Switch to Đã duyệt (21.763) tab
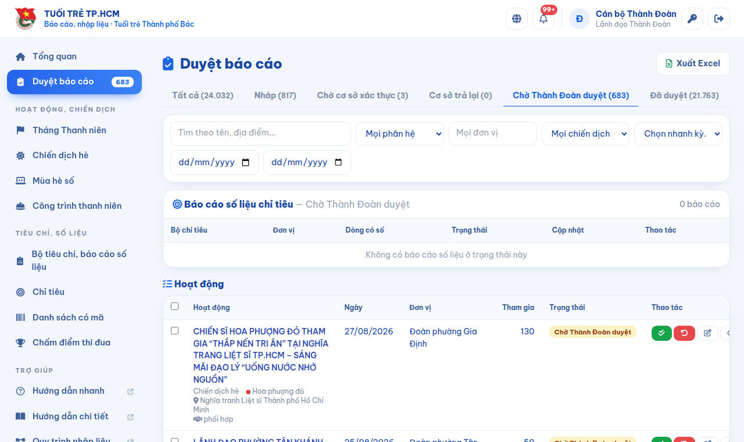Viewport: 744px width, 442px height. [x=684, y=95]
